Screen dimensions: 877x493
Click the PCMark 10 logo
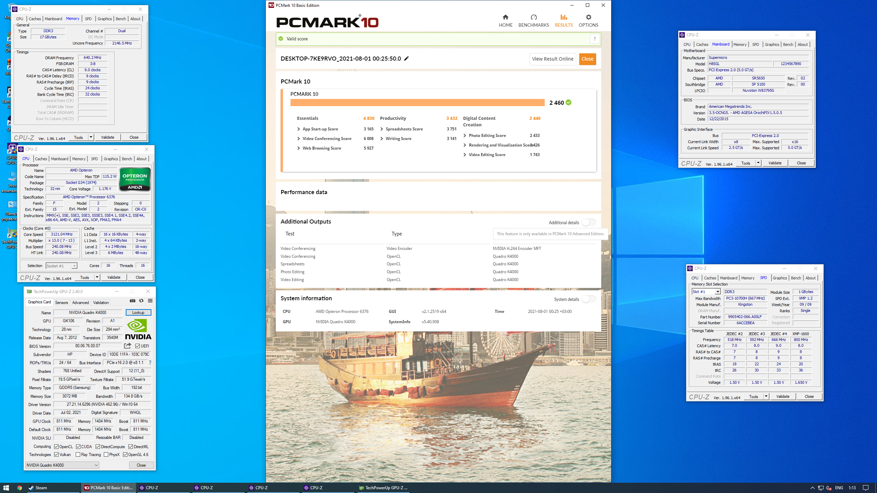pos(327,22)
